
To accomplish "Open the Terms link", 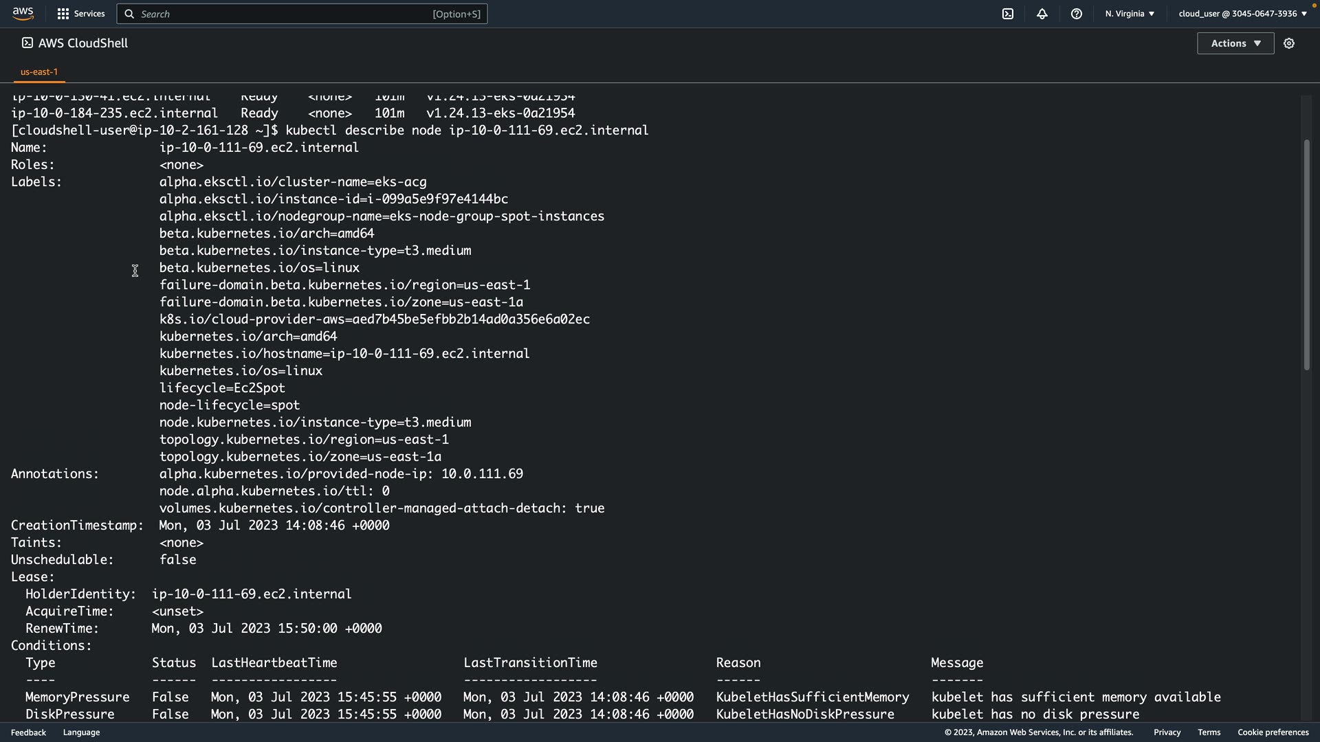I will [x=1209, y=732].
